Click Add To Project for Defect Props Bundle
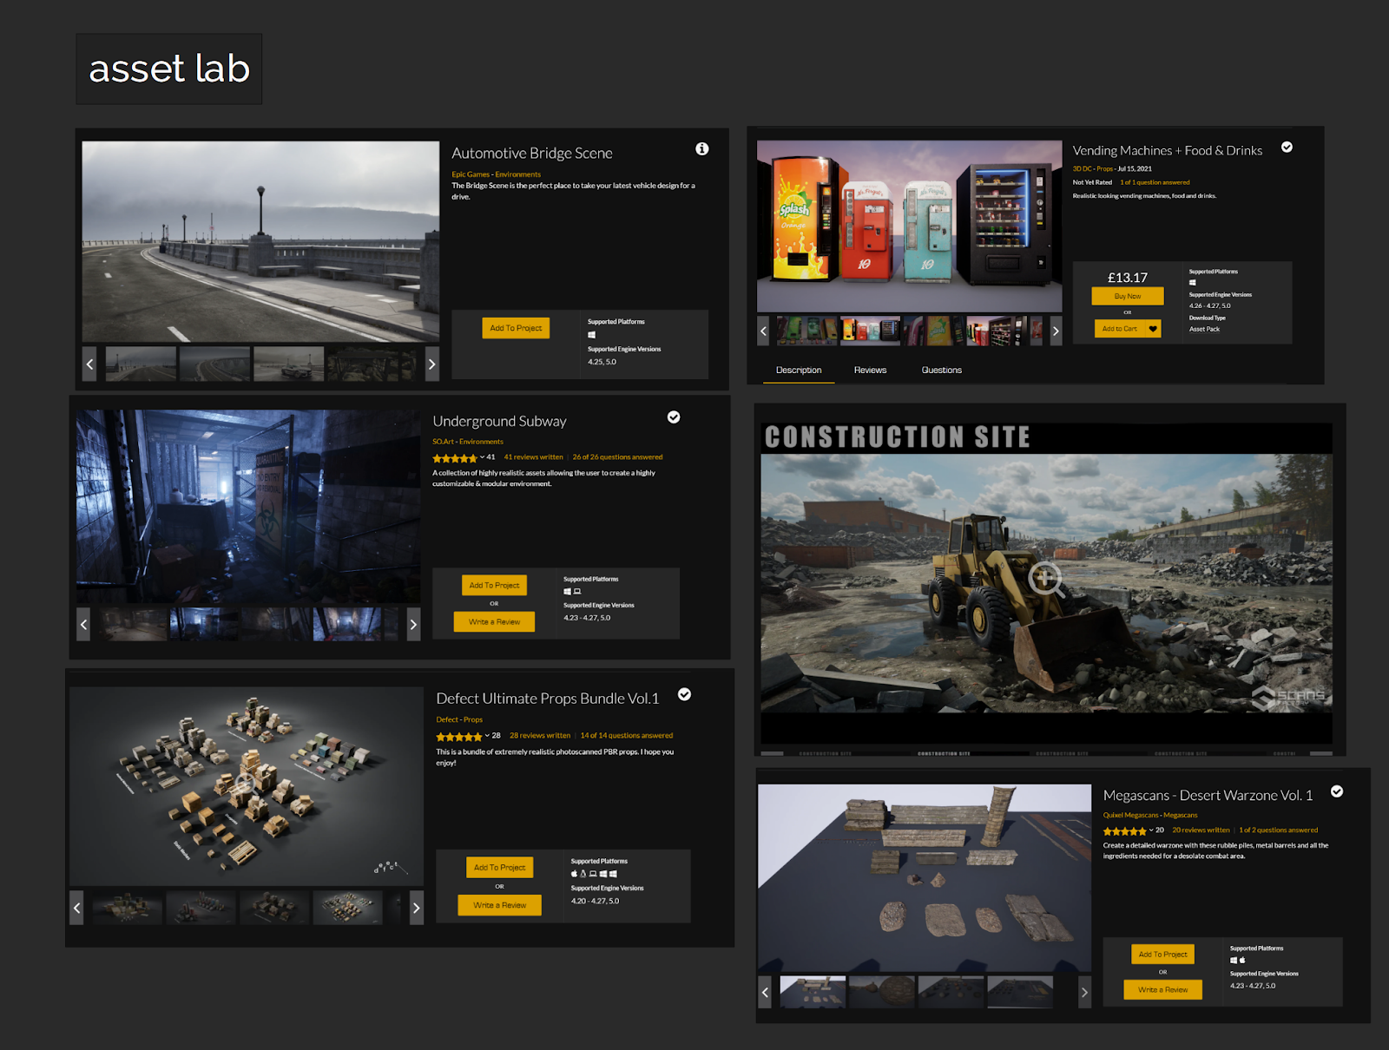The height and width of the screenshot is (1050, 1389). point(499,868)
